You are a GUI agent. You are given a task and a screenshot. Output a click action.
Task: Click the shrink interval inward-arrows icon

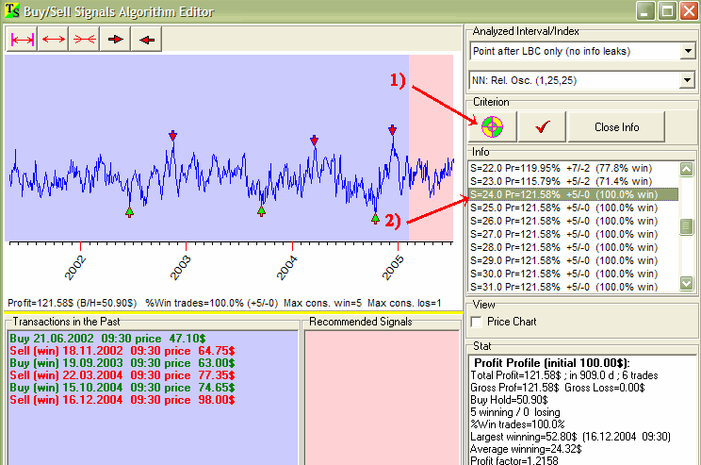click(85, 40)
